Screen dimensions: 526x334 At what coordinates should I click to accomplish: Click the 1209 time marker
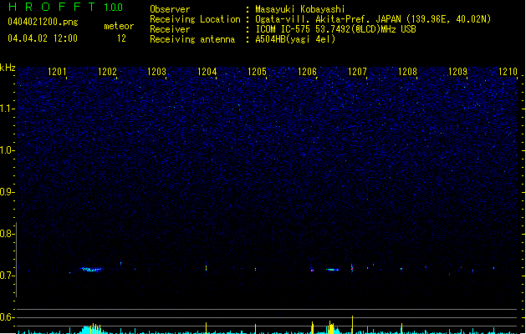457,72
